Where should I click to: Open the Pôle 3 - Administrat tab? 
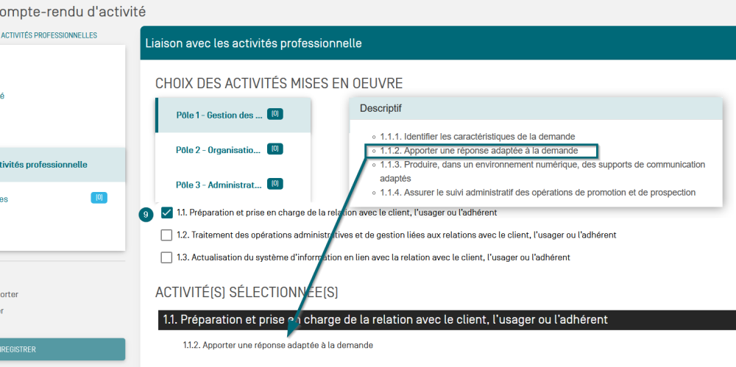coord(219,185)
